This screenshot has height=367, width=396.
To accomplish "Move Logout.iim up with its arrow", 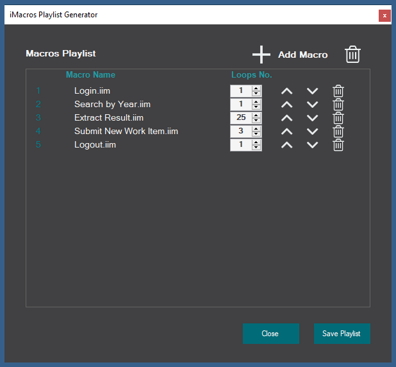I will (x=287, y=145).
